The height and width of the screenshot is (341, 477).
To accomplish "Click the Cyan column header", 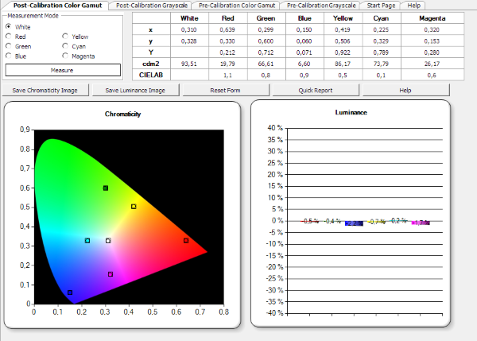I will click(381, 18).
